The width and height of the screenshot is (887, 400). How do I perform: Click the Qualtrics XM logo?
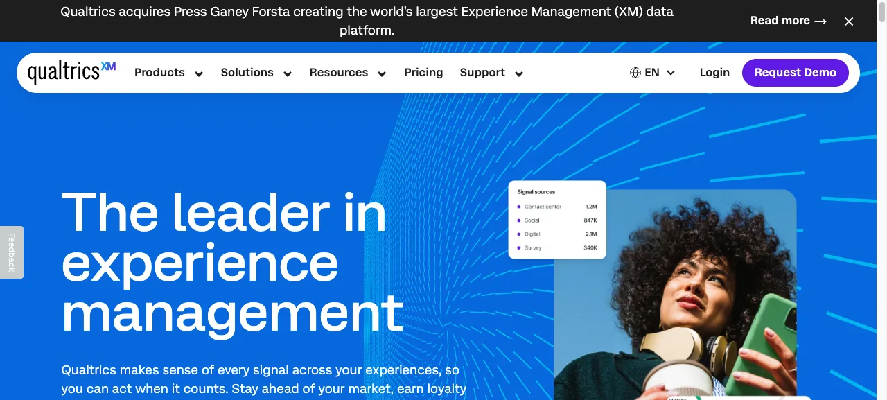pos(71,72)
